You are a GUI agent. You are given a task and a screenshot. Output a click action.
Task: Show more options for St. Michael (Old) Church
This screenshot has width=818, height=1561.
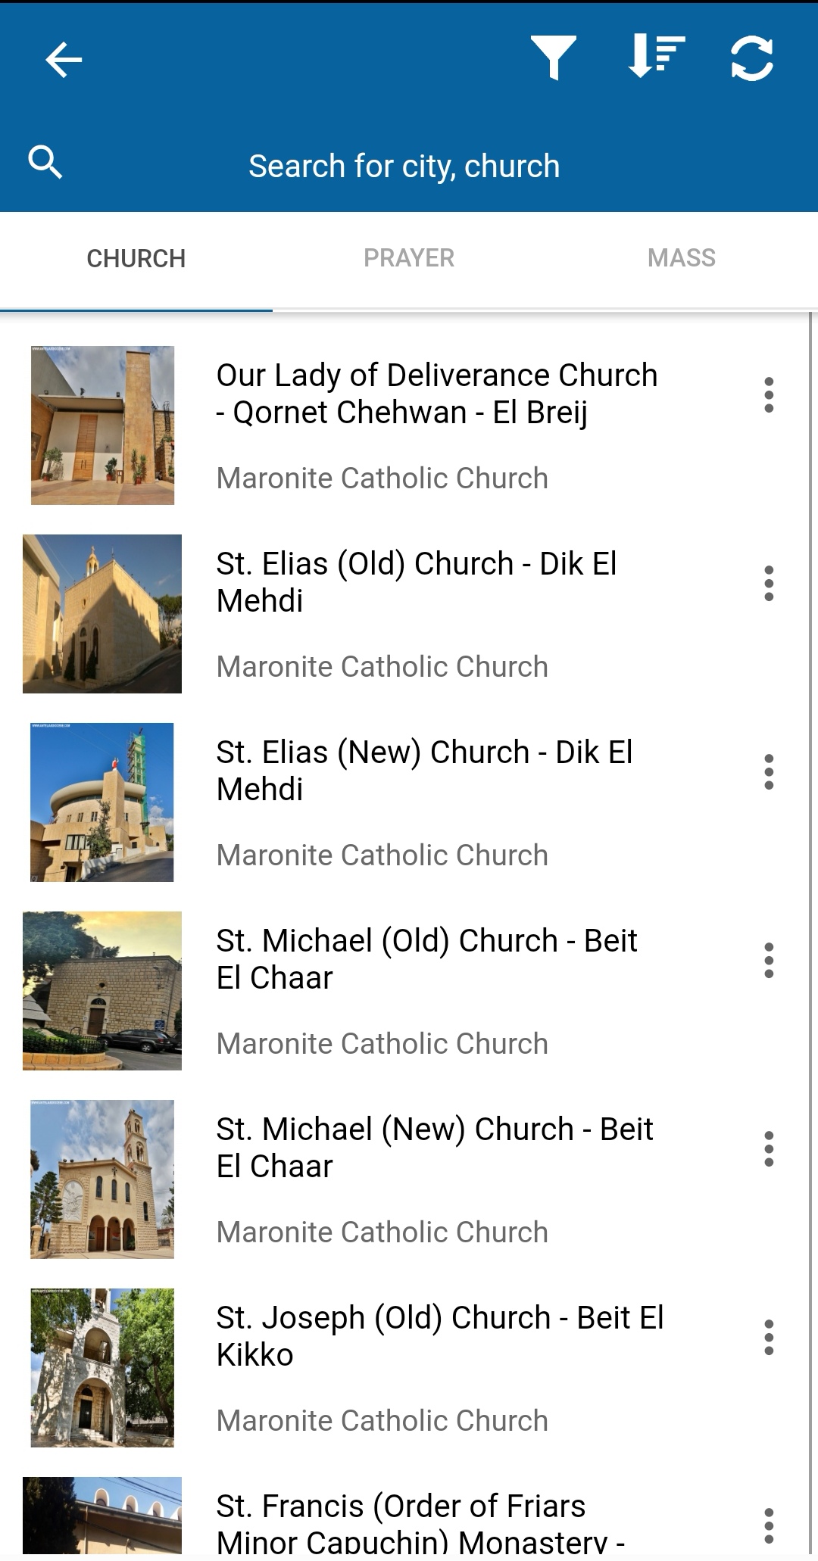(x=769, y=961)
